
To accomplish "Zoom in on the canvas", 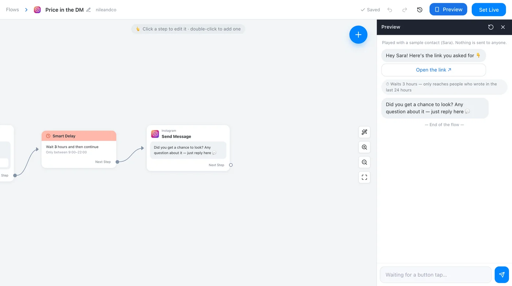I will pos(364,147).
